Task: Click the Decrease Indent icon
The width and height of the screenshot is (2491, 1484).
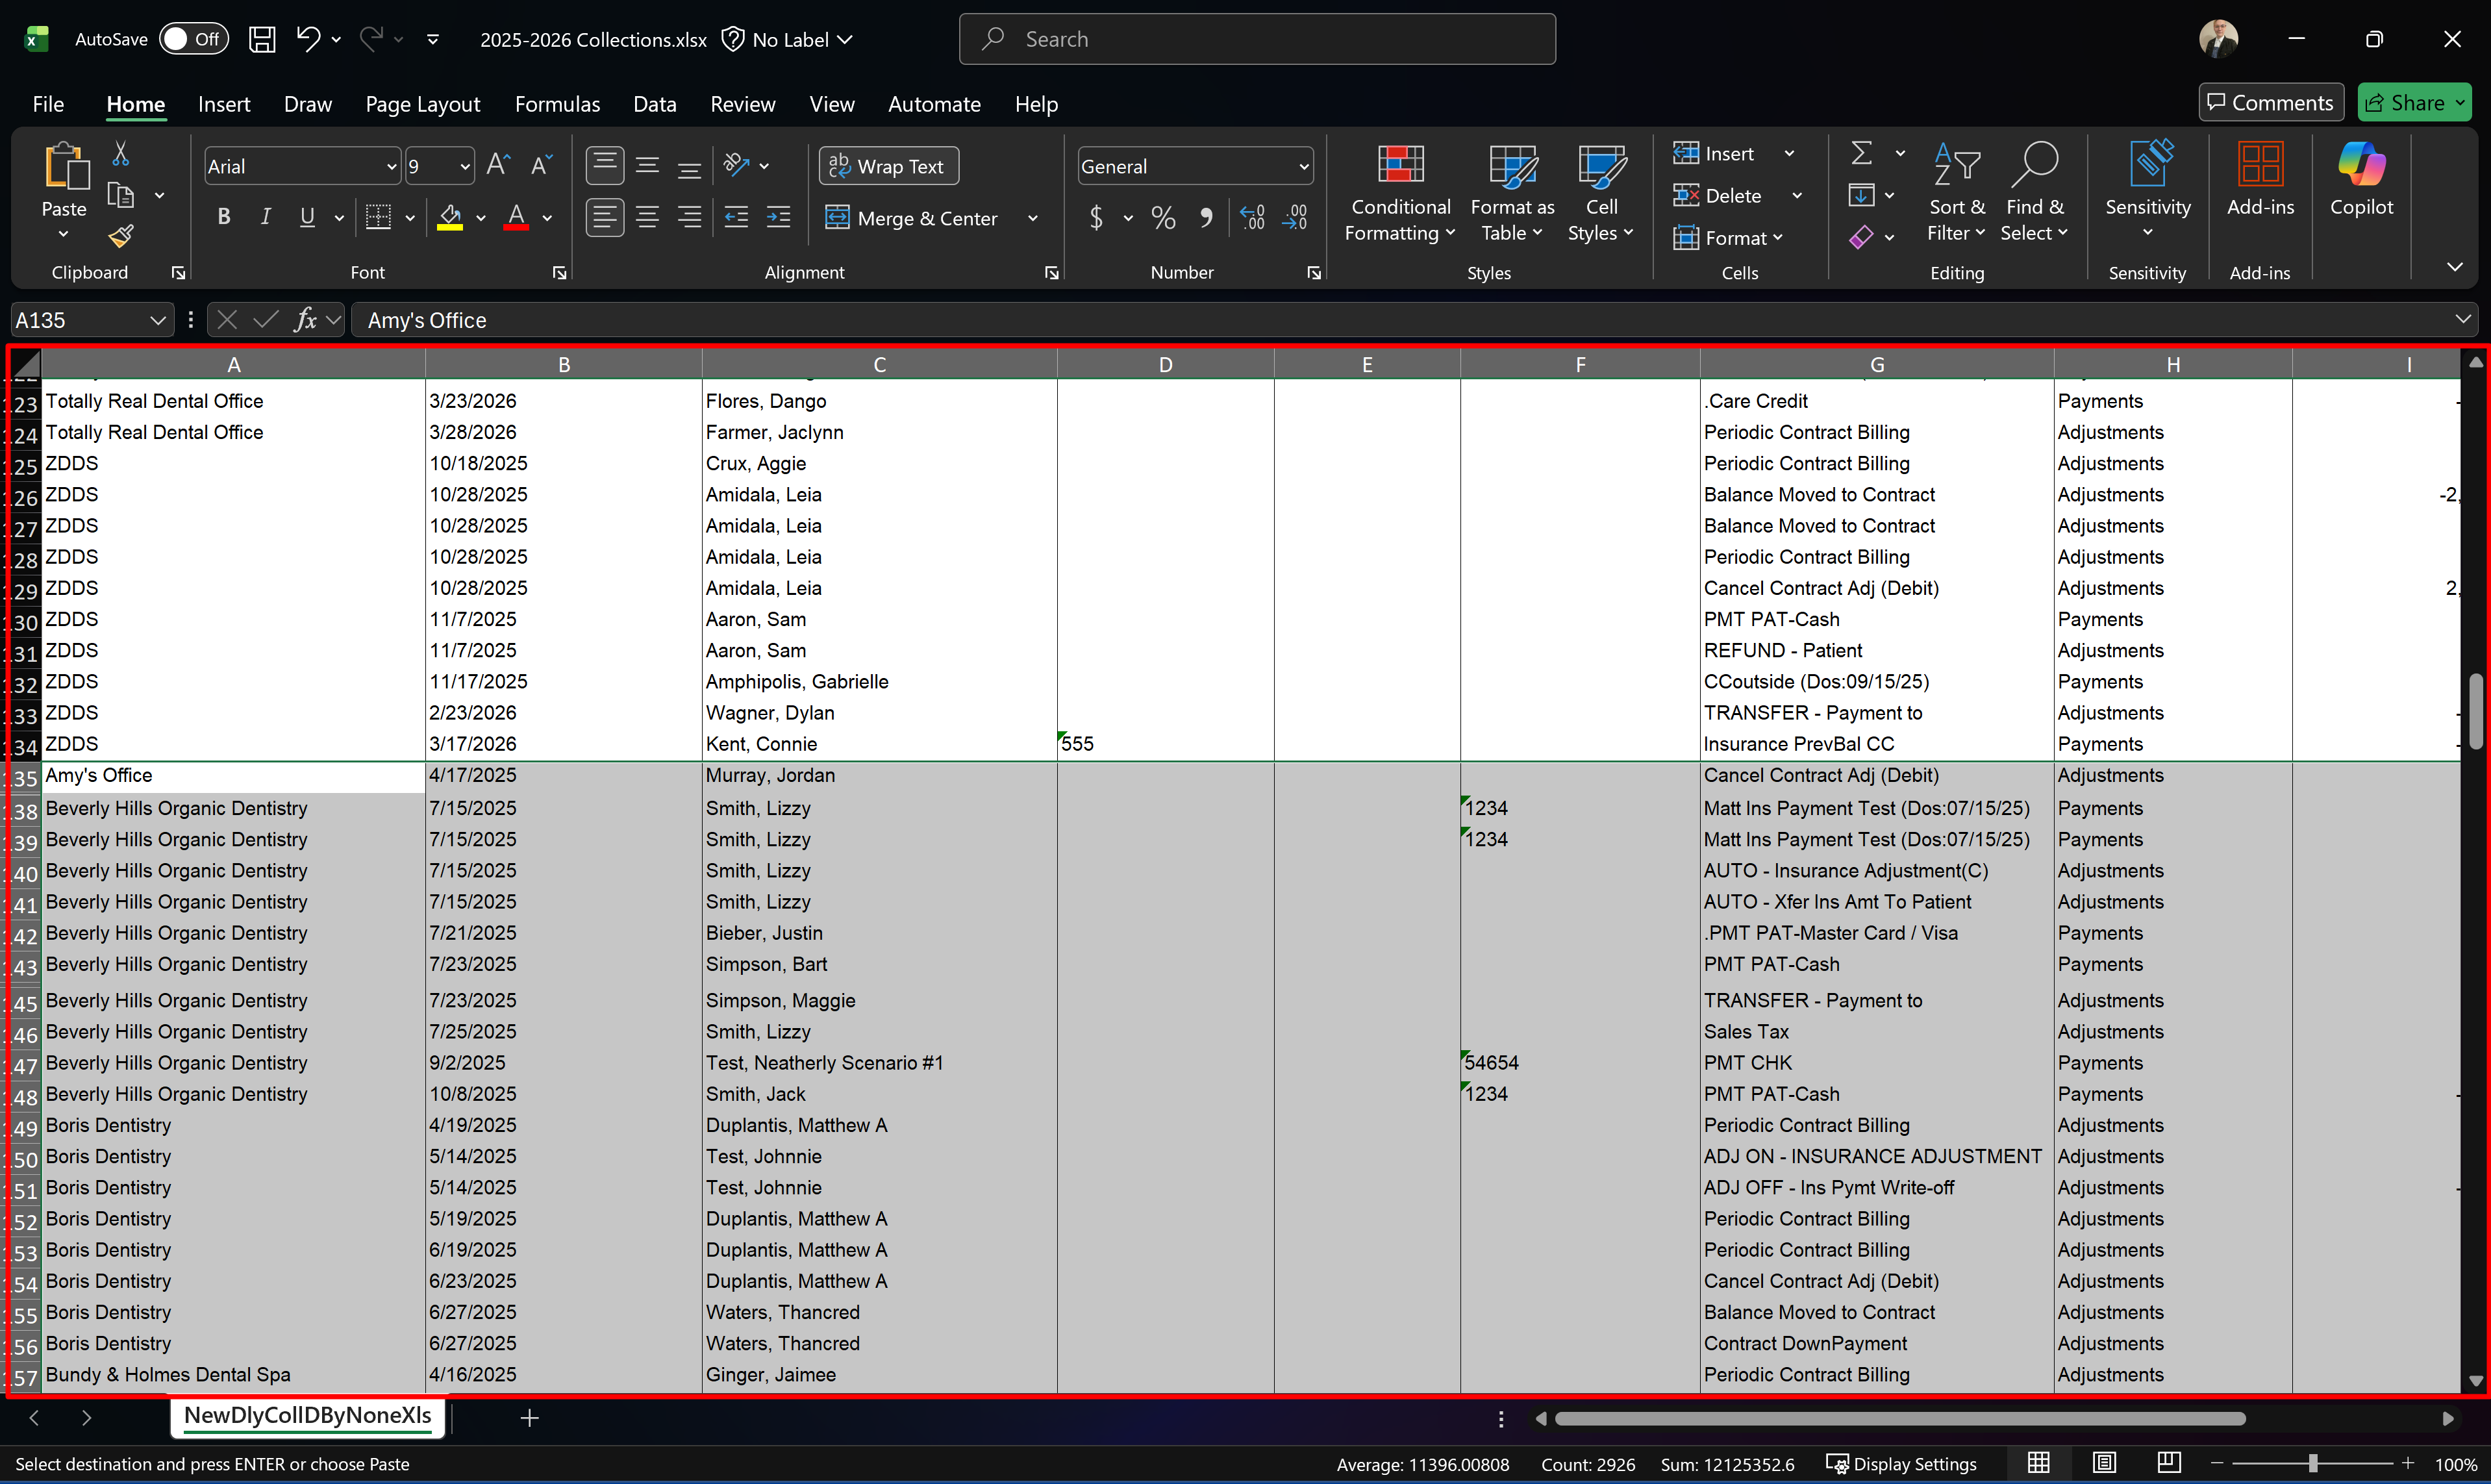Action: 736,217
